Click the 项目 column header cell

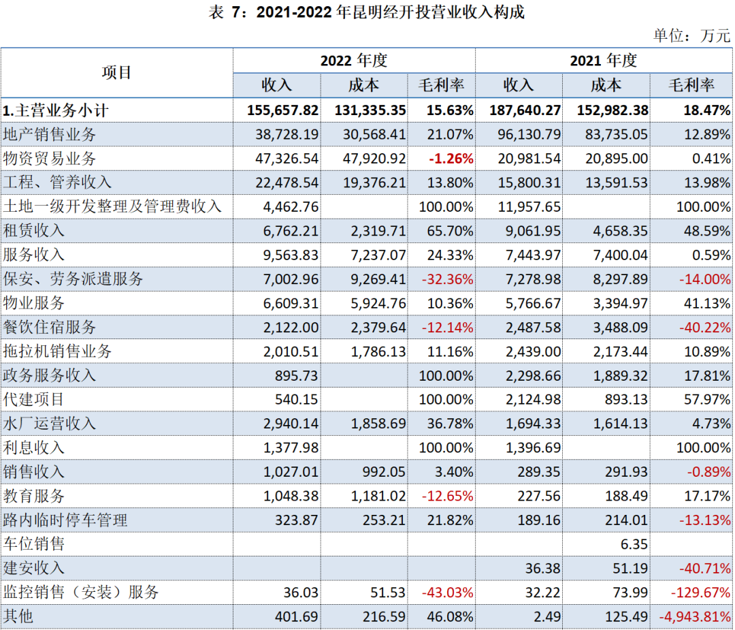(x=116, y=72)
